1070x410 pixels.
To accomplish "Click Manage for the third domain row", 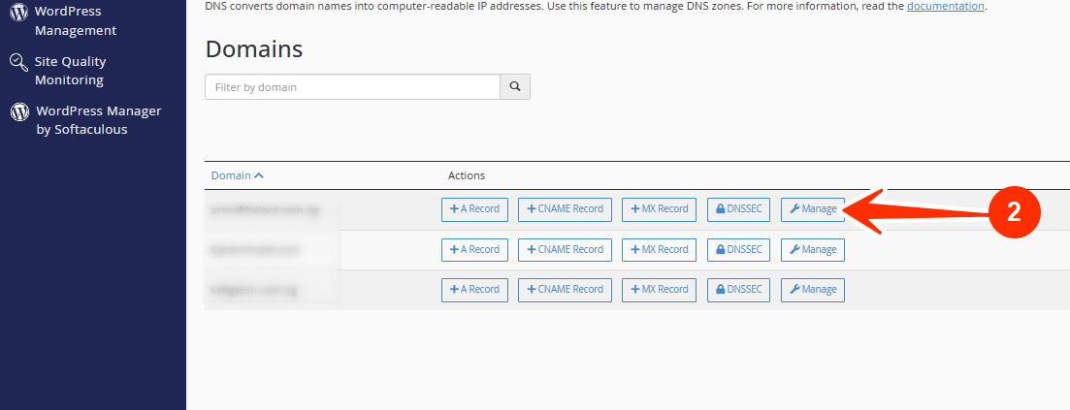I will (813, 289).
